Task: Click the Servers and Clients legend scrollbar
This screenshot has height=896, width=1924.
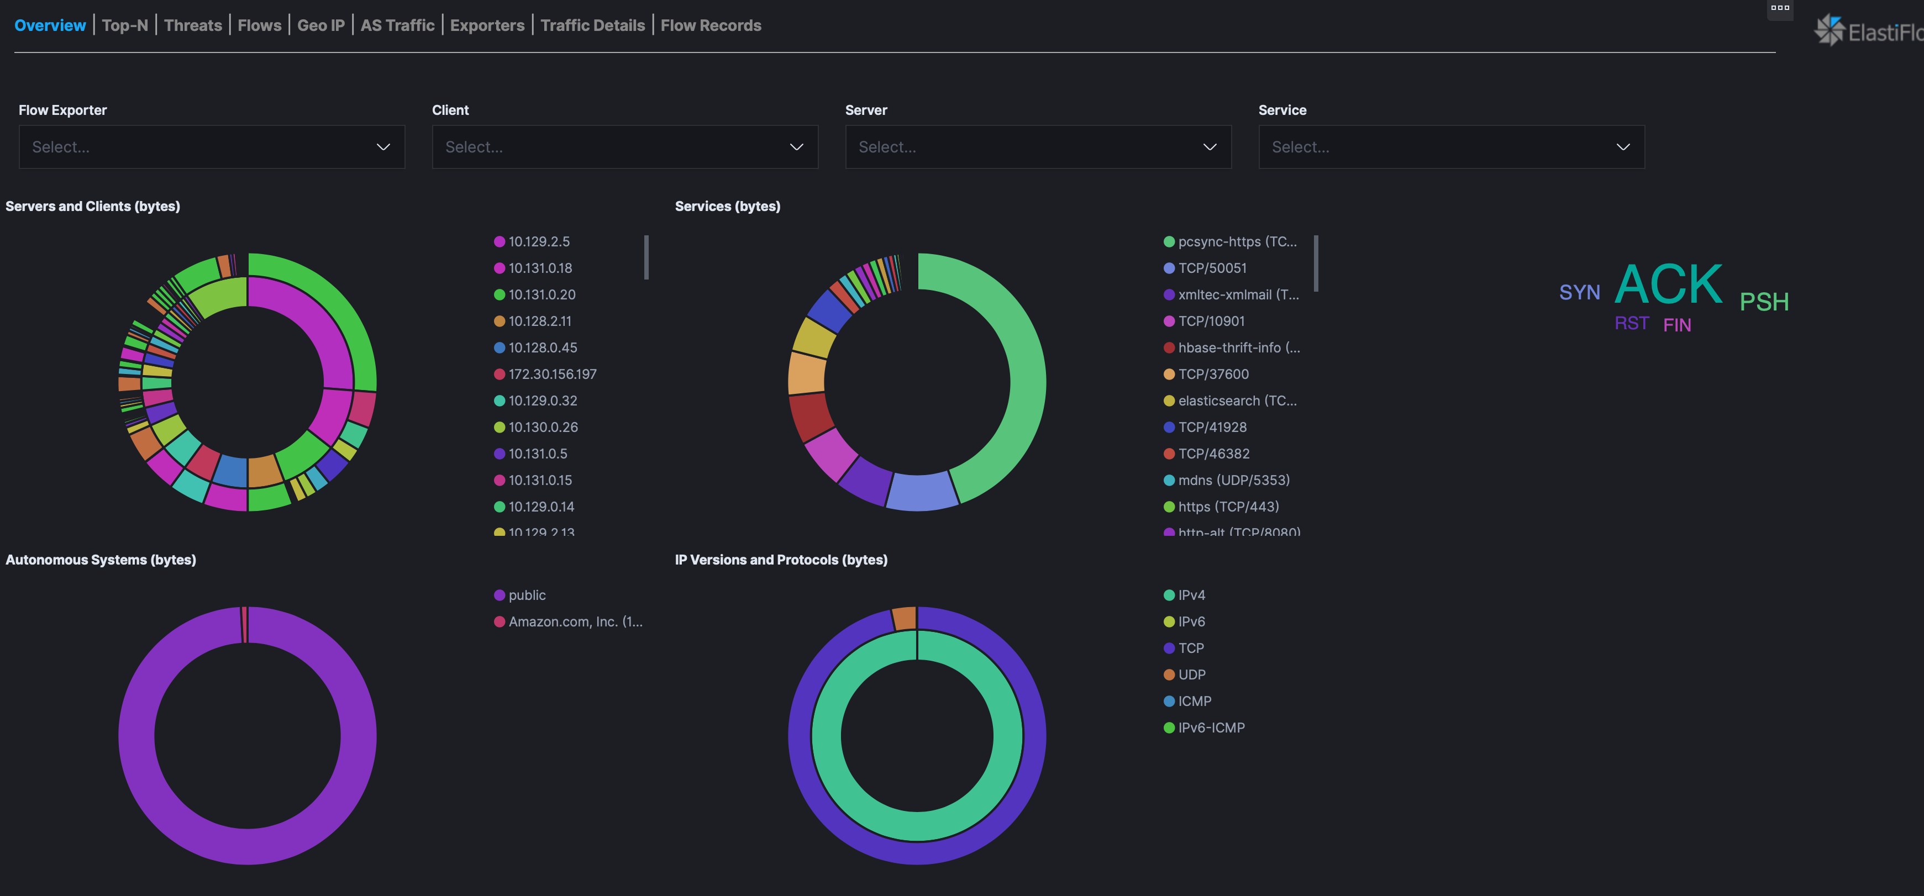Action: [x=646, y=257]
